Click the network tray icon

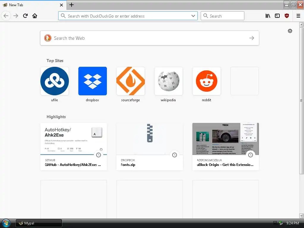click(x=275, y=223)
